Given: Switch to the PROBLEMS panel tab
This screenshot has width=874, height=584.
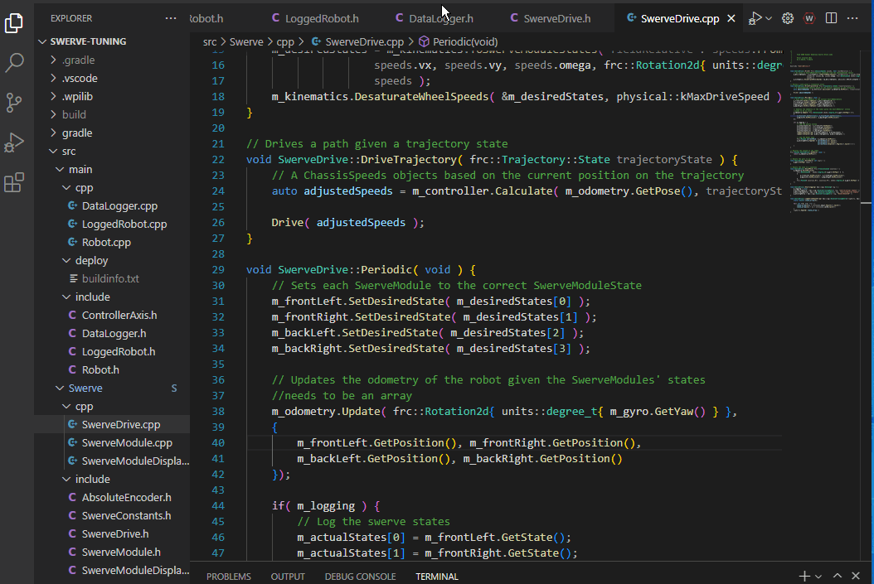Looking at the screenshot, I should point(228,577).
